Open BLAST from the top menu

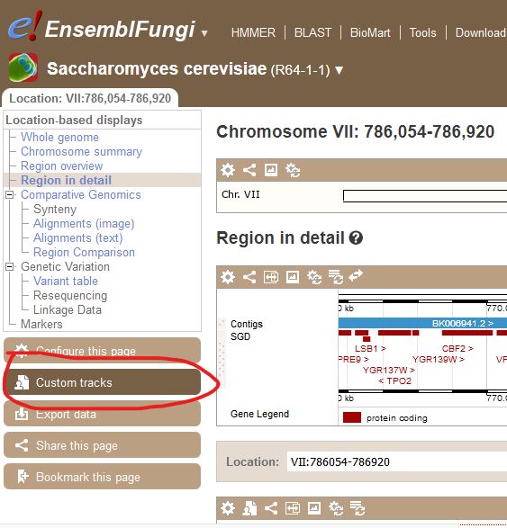[312, 32]
